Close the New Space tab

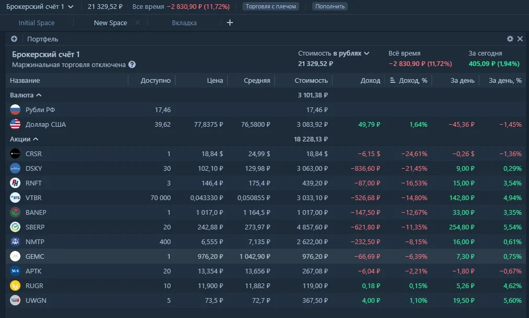click(138, 23)
